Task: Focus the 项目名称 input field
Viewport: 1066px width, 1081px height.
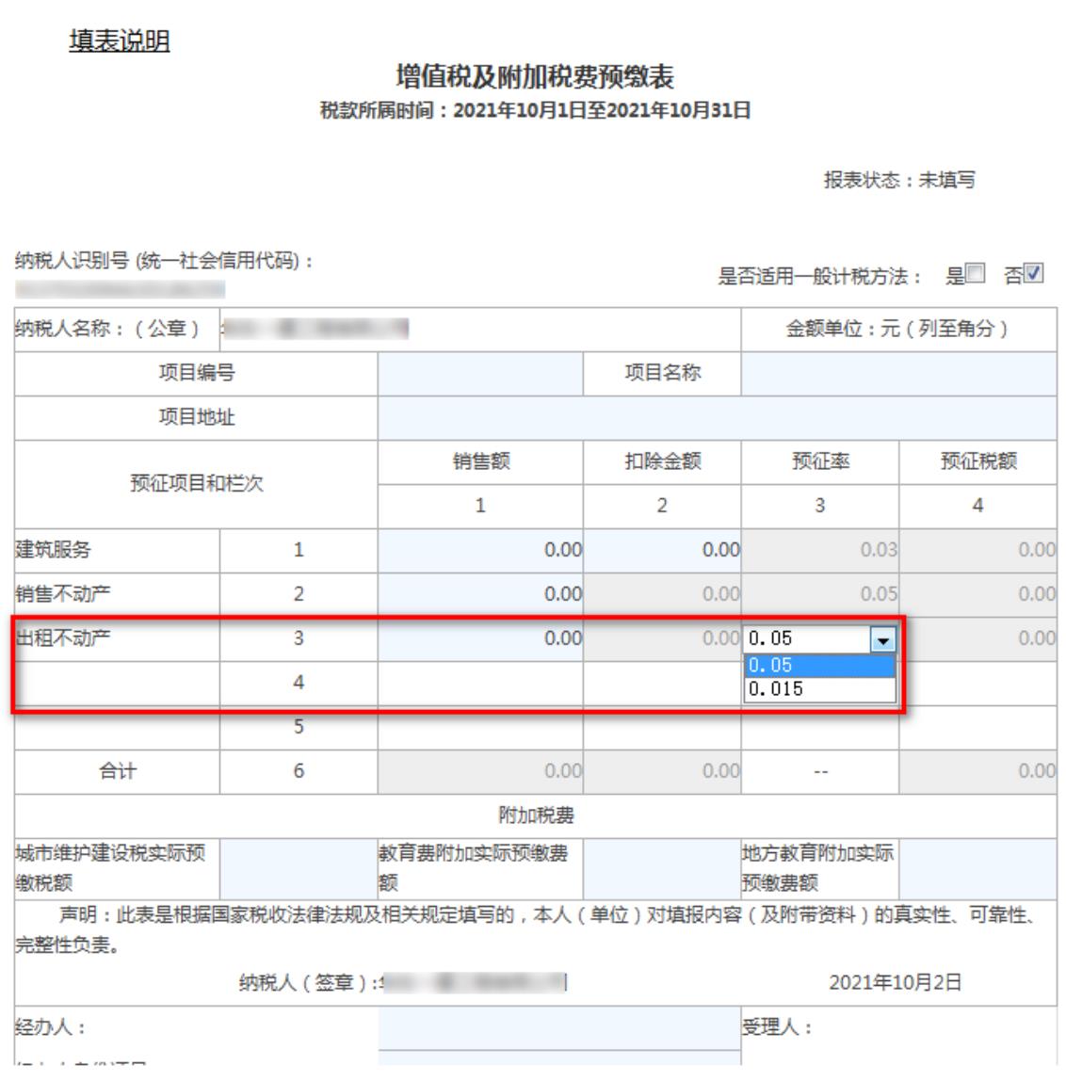Action: 898,374
